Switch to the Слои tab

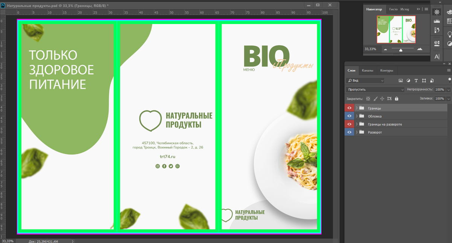(x=351, y=70)
